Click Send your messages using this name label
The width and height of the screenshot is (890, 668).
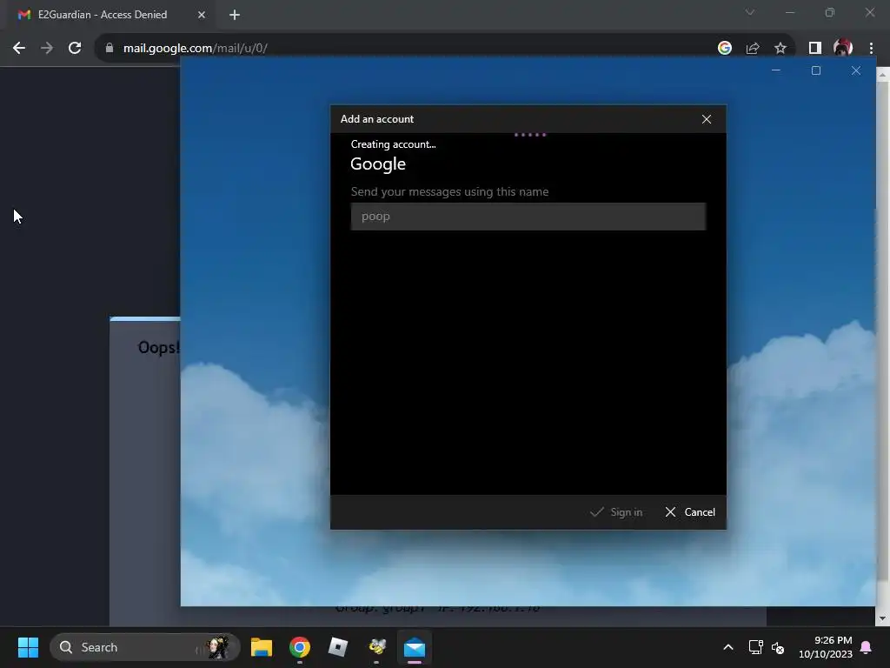[x=449, y=192]
